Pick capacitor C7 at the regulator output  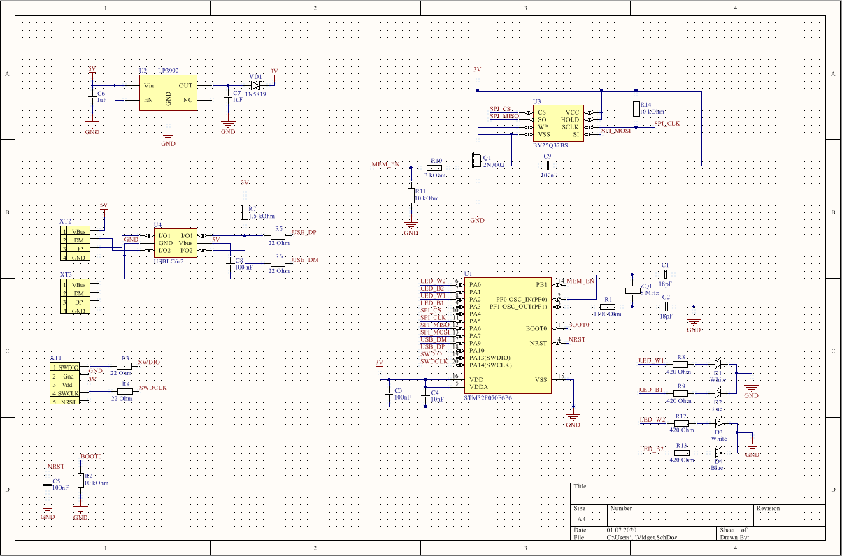click(x=227, y=97)
